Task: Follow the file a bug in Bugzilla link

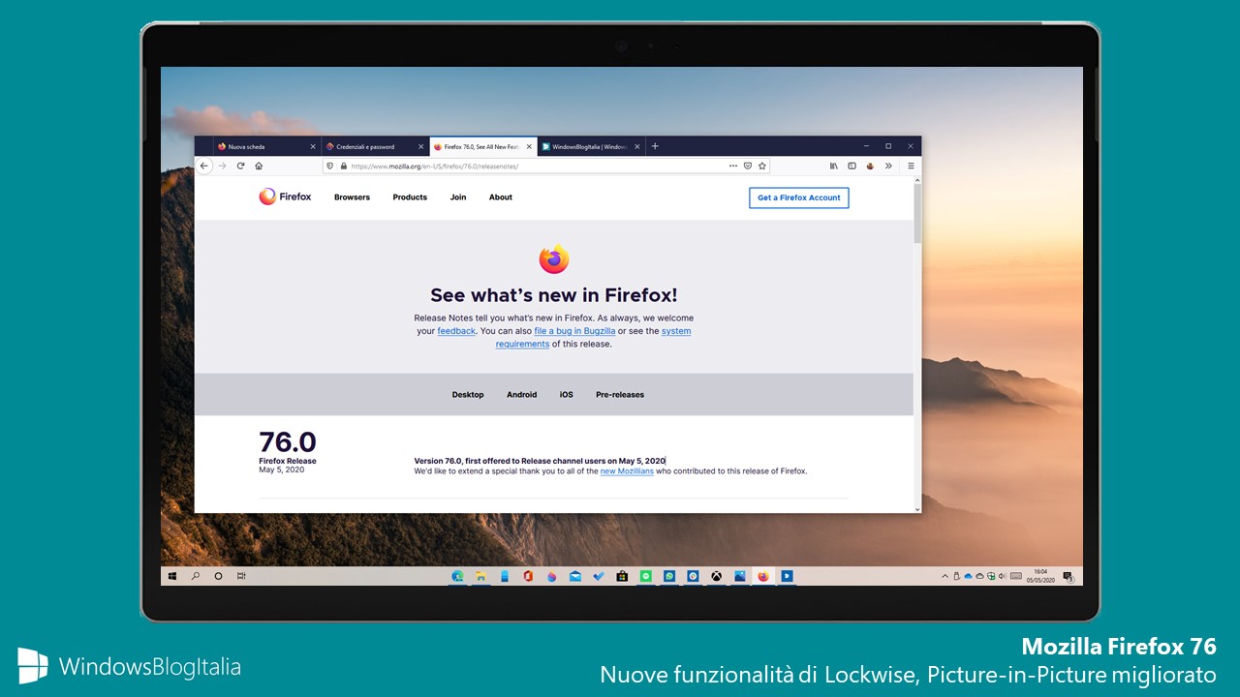Action: 574,331
